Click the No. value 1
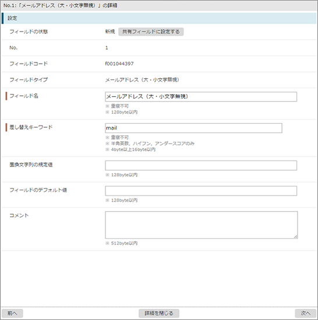 click(107, 48)
